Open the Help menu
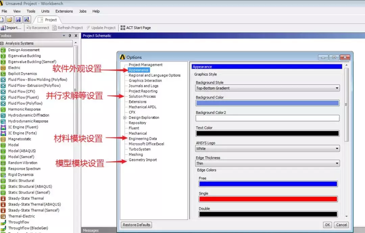 96,11
